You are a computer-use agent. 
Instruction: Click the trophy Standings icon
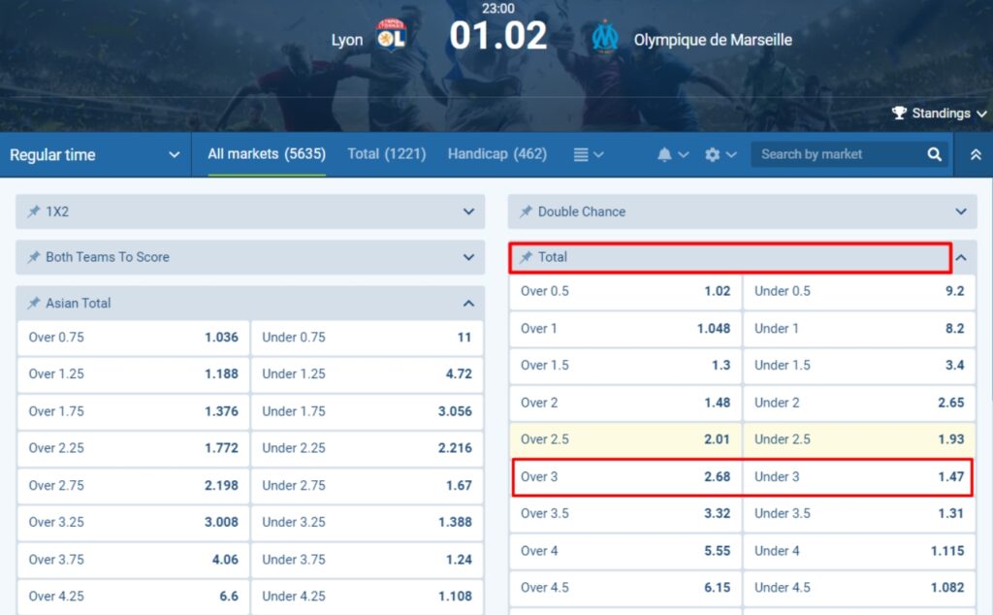899,113
